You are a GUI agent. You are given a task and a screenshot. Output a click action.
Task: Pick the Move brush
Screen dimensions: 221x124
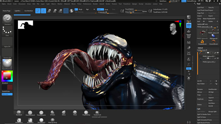[64, 113]
